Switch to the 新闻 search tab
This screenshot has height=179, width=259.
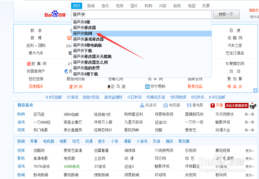[x=91, y=6]
